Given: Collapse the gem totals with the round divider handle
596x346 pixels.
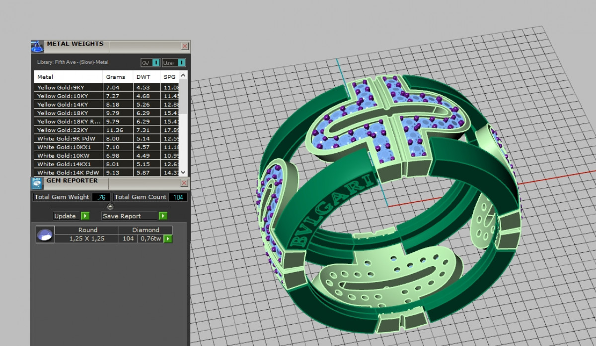Looking at the screenshot, I should (x=110, y=206).
